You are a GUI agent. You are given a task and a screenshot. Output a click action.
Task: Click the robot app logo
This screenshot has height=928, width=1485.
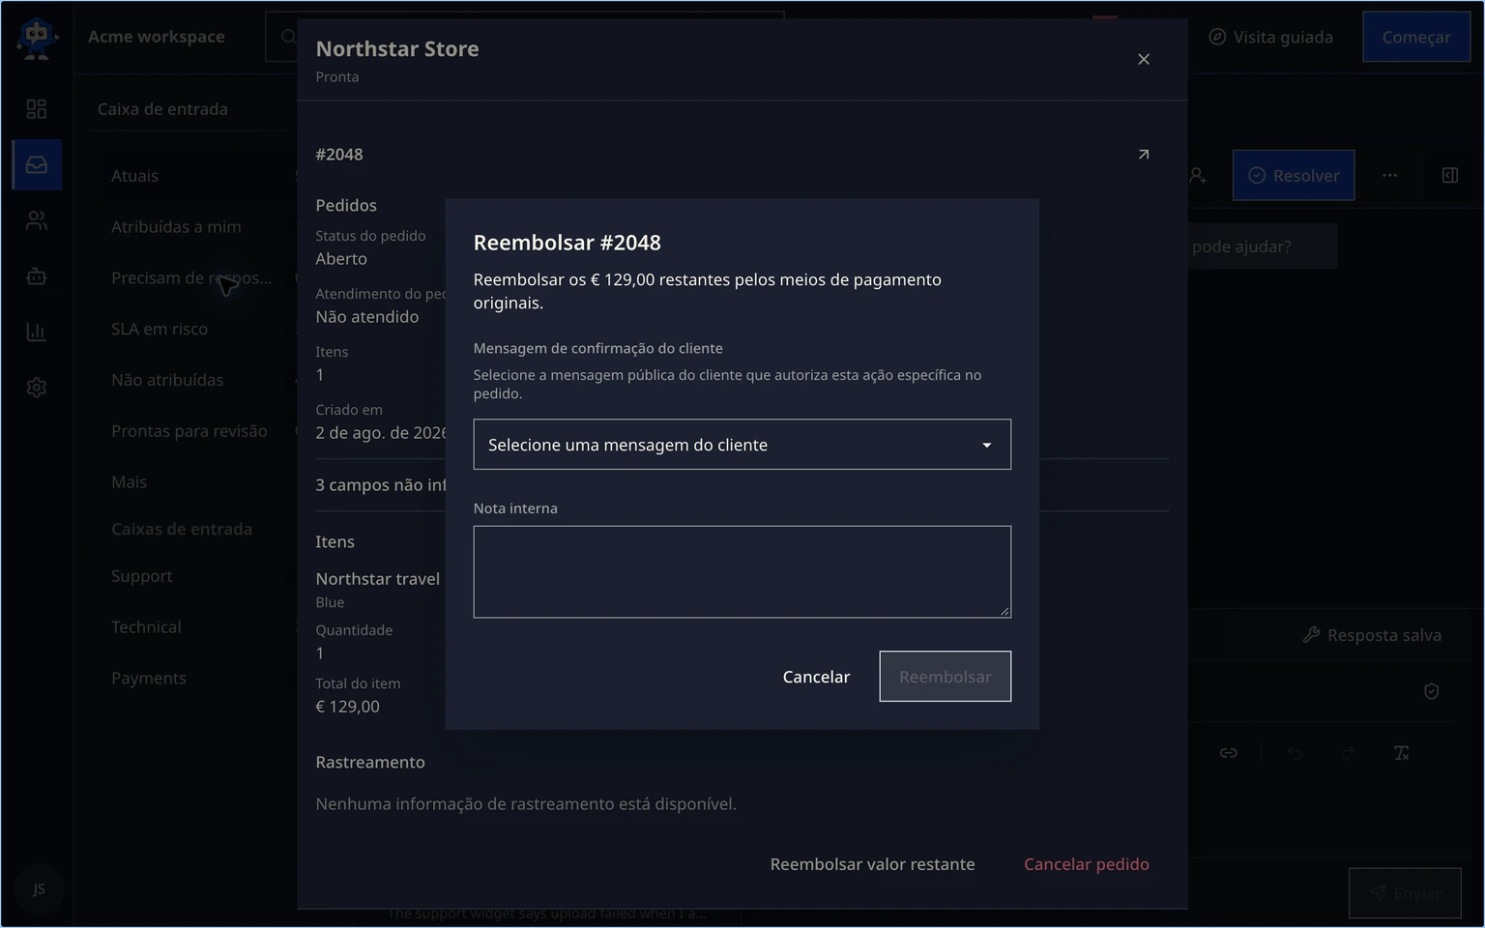(37, 38)
